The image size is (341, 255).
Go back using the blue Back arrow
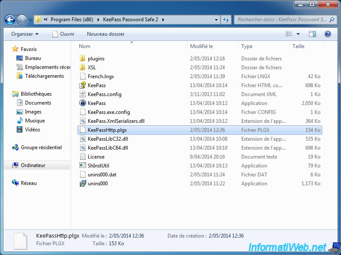(x=10, y=20)
